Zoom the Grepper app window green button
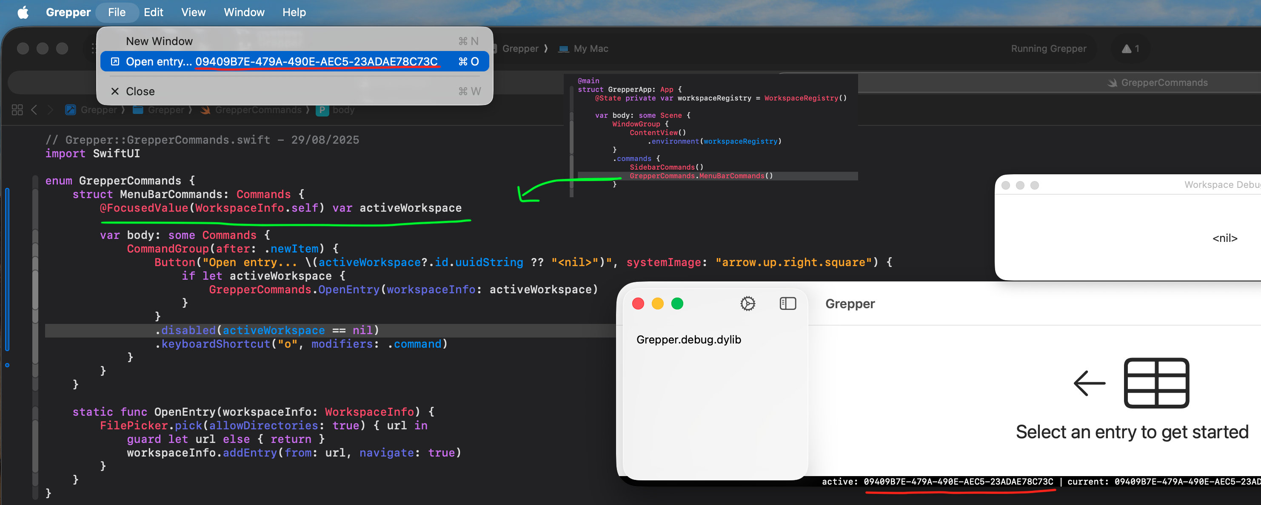This screenshot has width=1261, height=505. 677,304
